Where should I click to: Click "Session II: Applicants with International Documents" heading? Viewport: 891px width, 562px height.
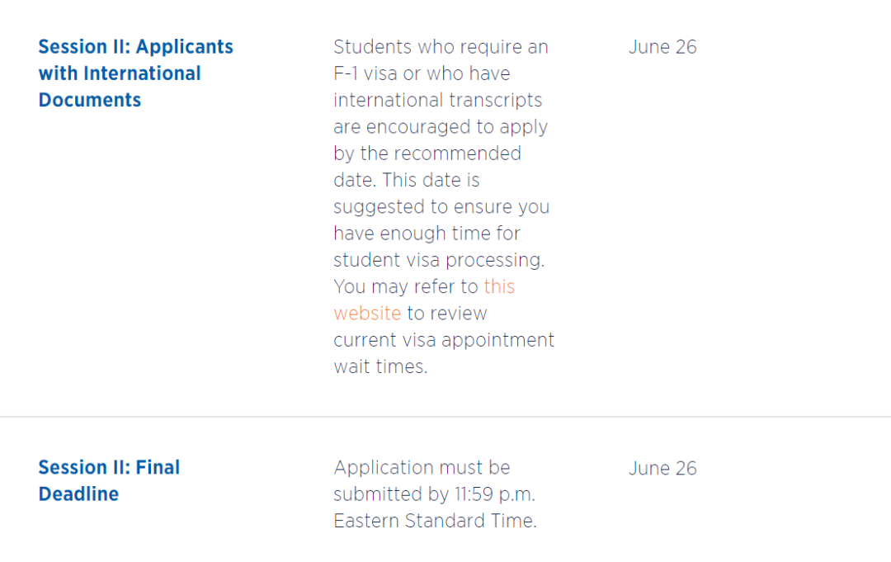pyautogui.click(x=135, y=73)
